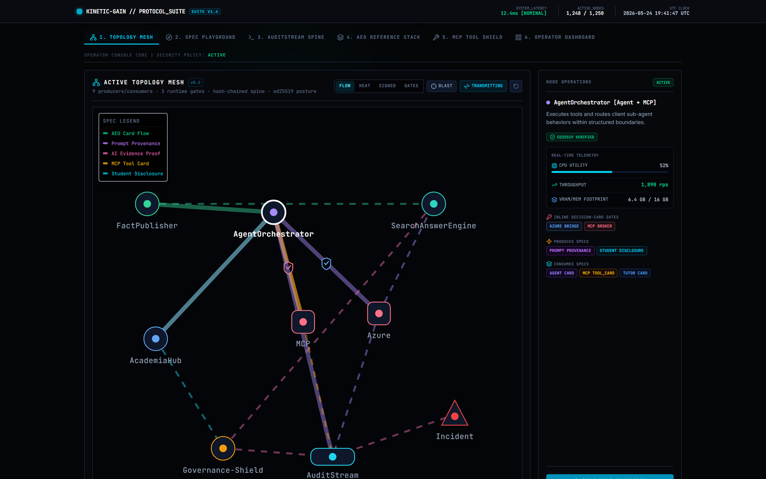The height and width of the screenshot is (479, 766).
Task: Click the SUITE V1.4 version badge
Action: click(x=205, y=11)
